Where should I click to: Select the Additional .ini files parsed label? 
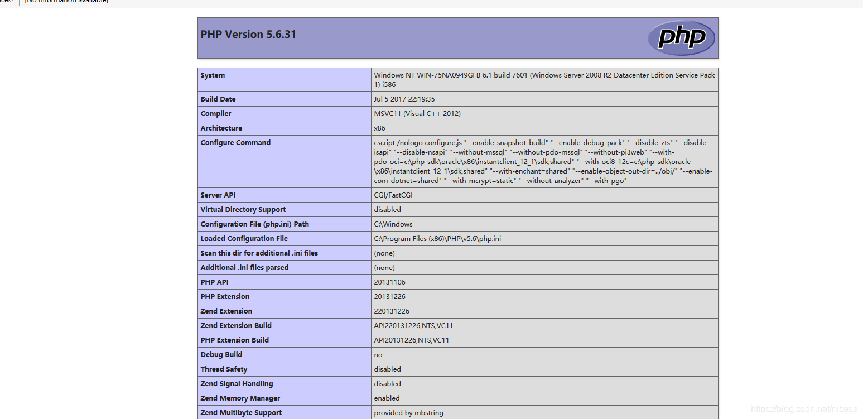point(245,268)
